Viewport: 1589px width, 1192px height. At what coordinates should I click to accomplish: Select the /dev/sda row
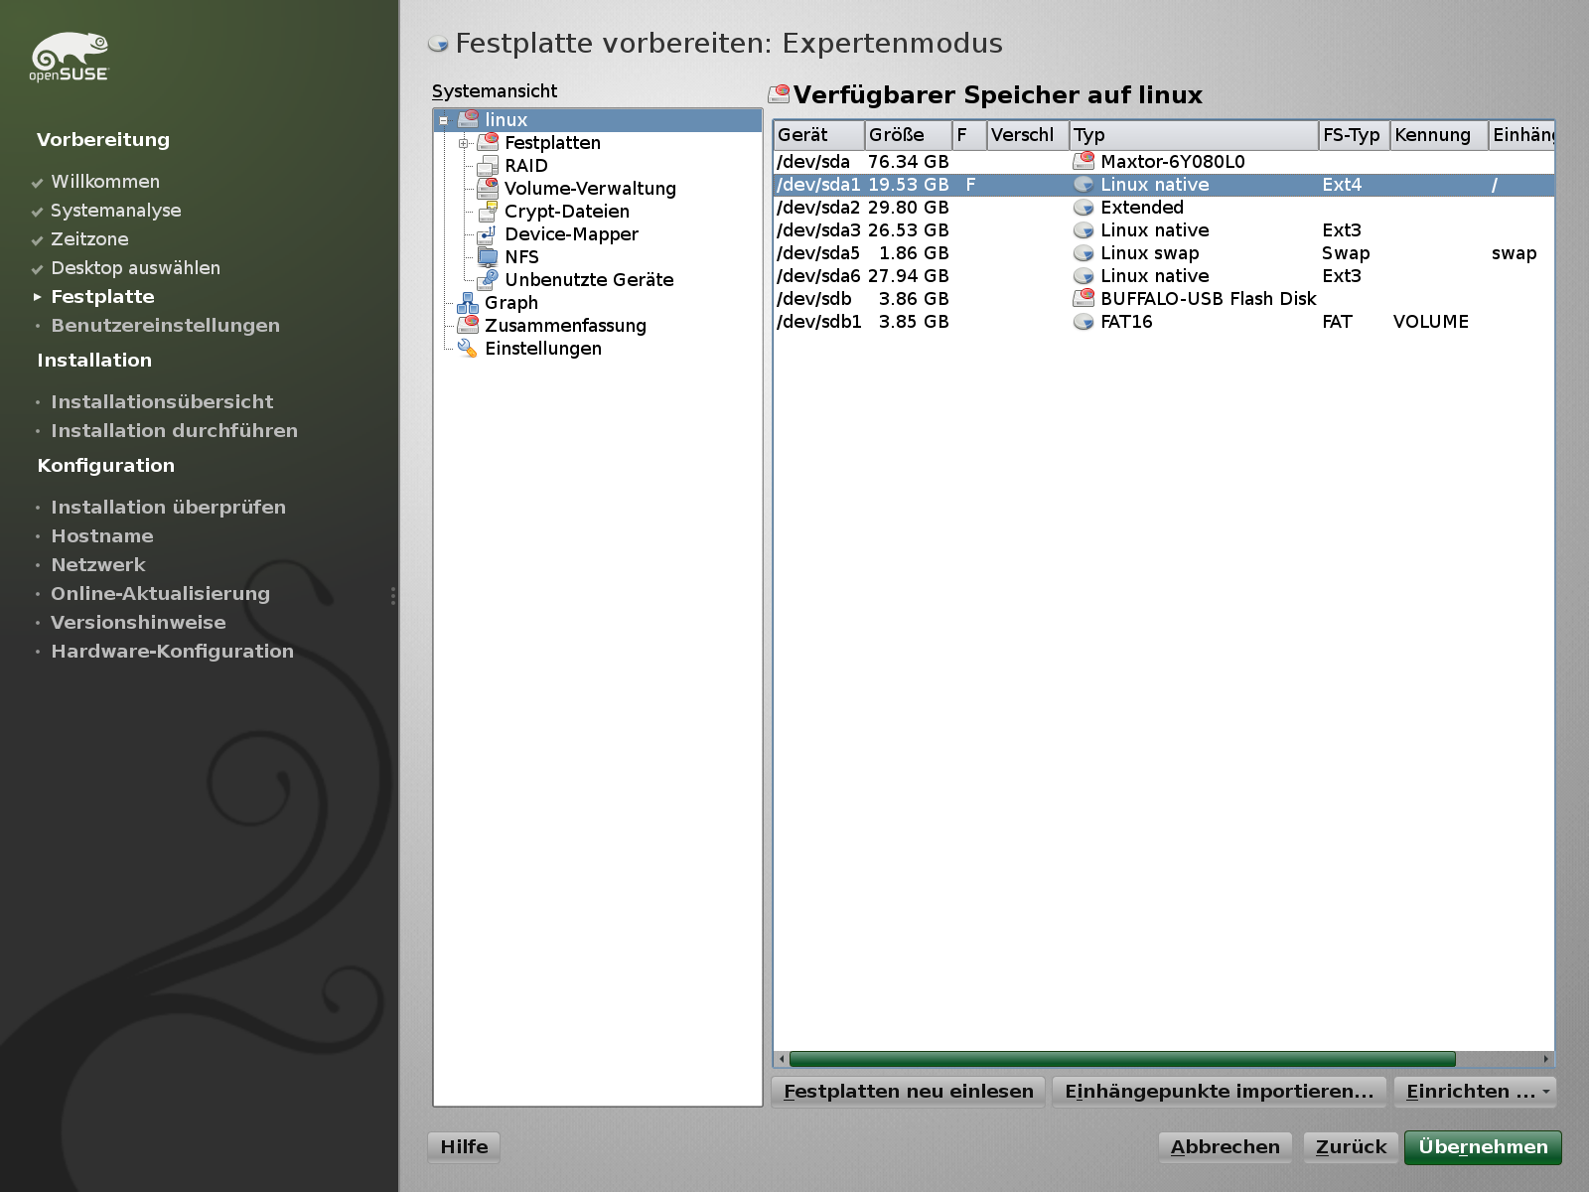coord(1164,161)
